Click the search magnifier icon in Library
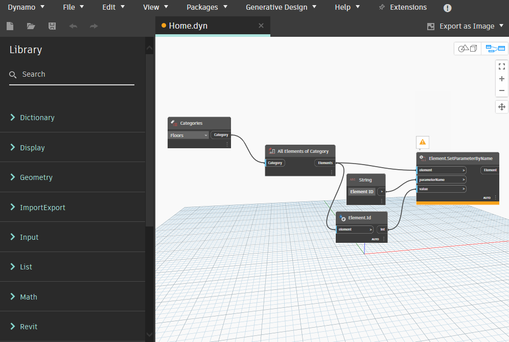Viewport: 509px width, 342px height. point(13,75)
